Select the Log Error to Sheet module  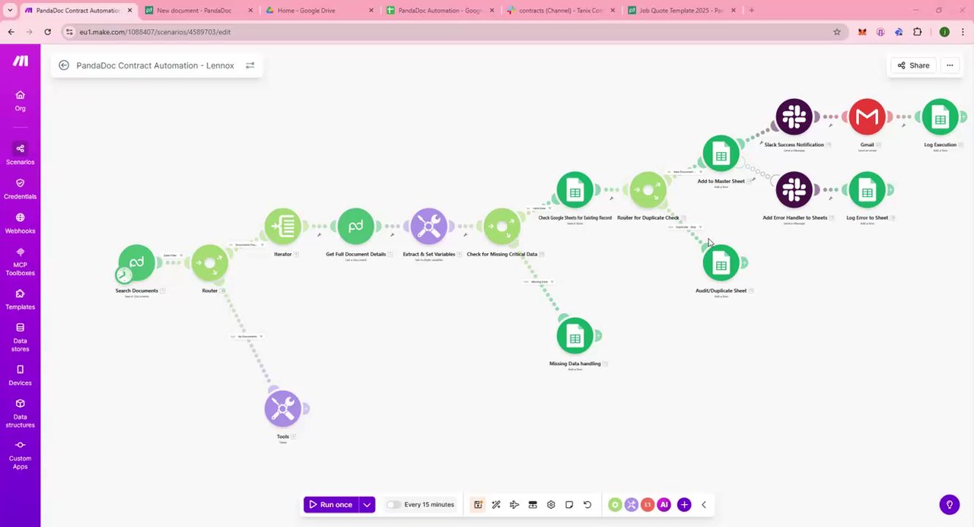pyautogui.click(x=867, y=190)
